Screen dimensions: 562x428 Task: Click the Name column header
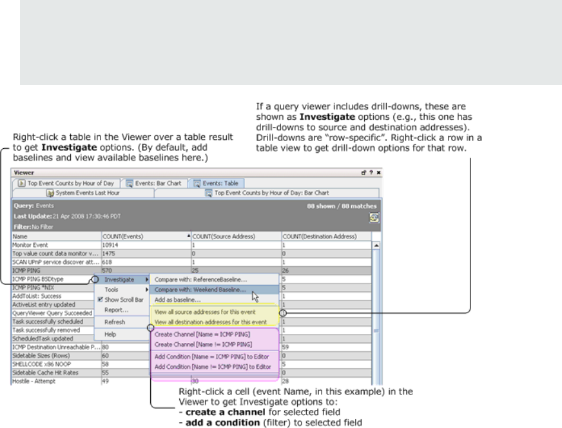click(56, 236)
